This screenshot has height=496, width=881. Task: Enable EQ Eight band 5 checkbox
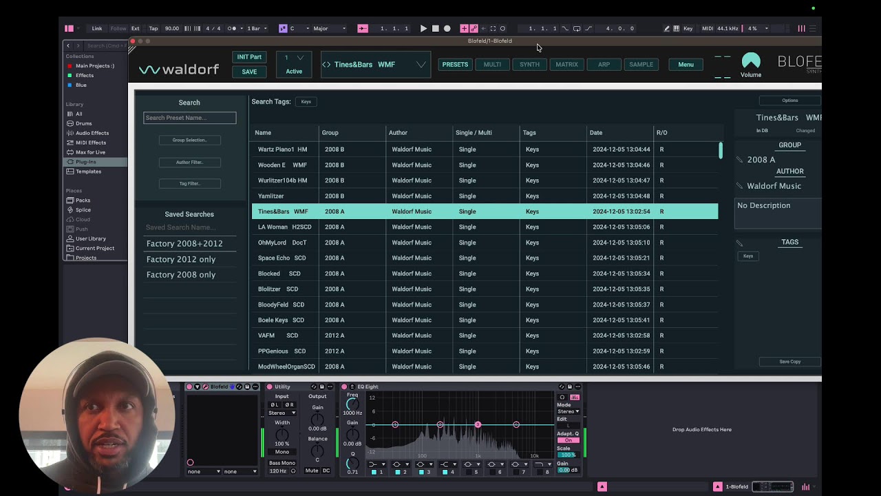click(x=469, y=472)
